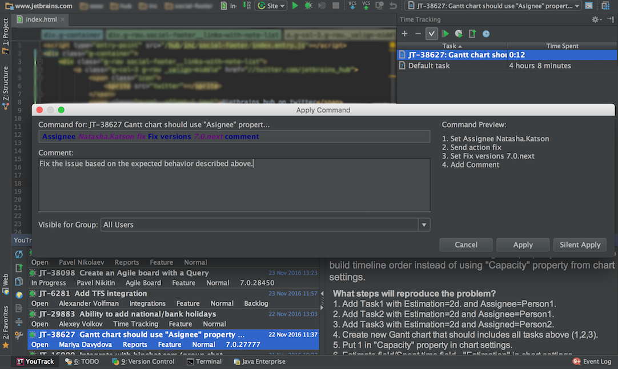Open the Terminal tool window
Image resolution: width=618 pixels, height=369 pixels.
[x=204, y=362]
